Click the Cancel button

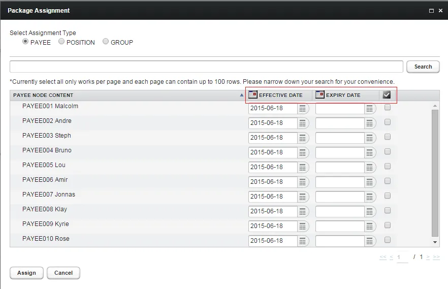click(x=63, y=273)
